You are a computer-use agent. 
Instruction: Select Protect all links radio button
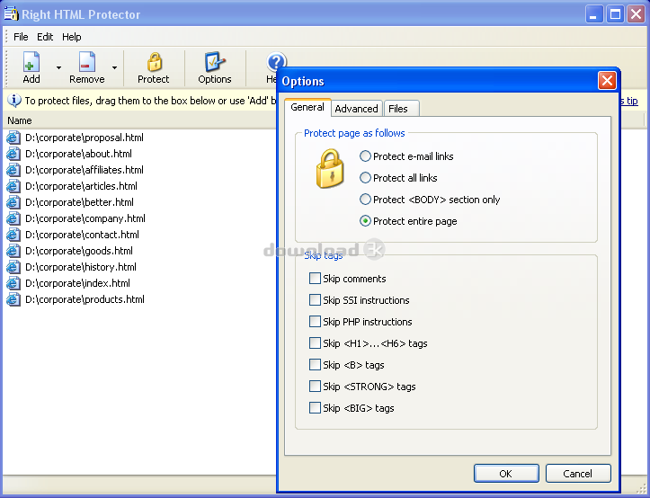click(365, 178)
